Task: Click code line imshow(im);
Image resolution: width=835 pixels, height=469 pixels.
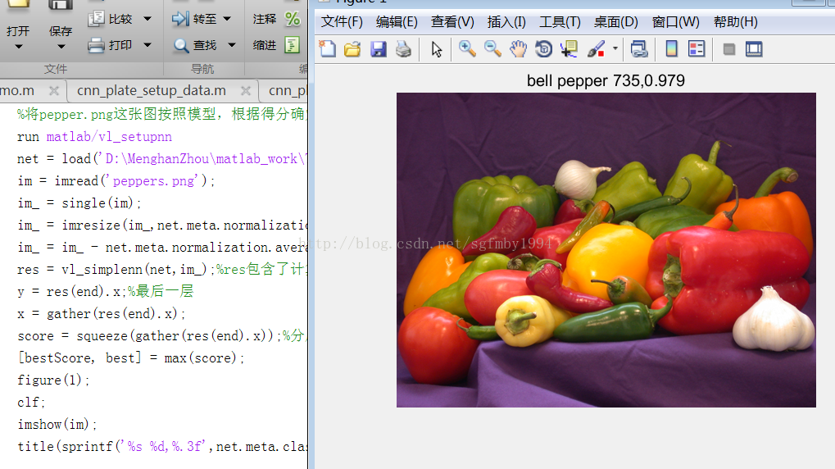Action: pos(57,424)
